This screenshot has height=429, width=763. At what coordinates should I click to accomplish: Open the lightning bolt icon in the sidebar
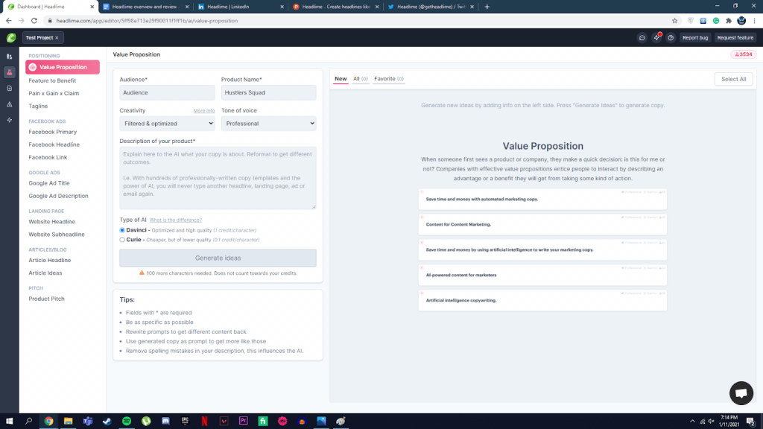pyautogui.click(x=9, y=120)
